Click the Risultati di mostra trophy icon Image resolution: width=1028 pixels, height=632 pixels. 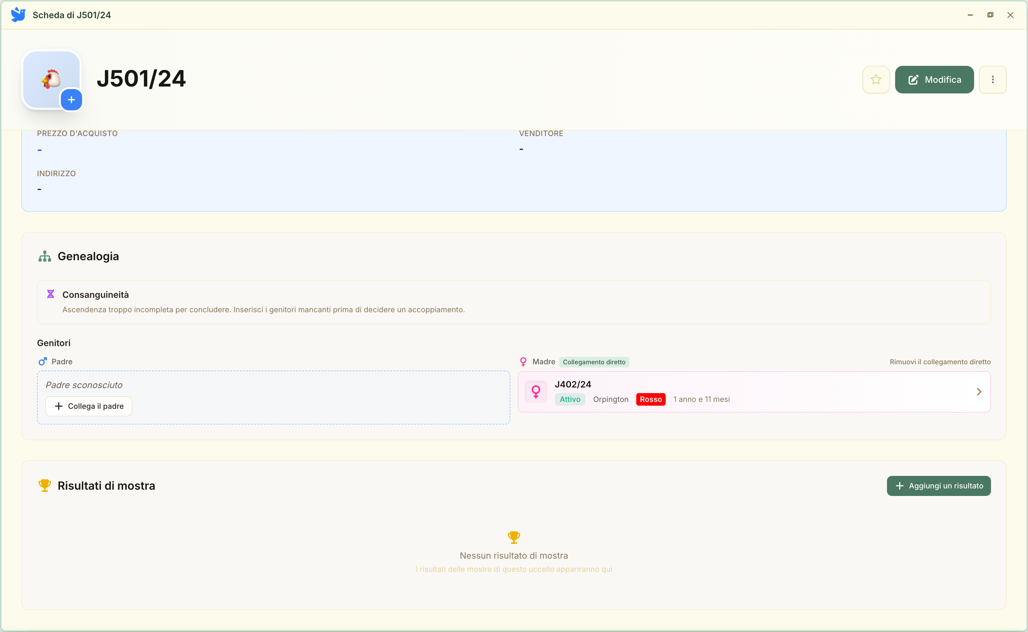pos(45,486)
